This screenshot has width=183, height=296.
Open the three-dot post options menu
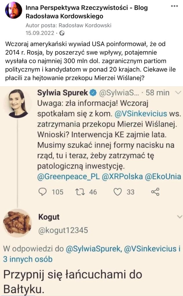[174, 6]
